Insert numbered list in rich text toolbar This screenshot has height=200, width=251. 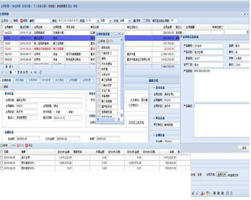click(x=227, y=193)
